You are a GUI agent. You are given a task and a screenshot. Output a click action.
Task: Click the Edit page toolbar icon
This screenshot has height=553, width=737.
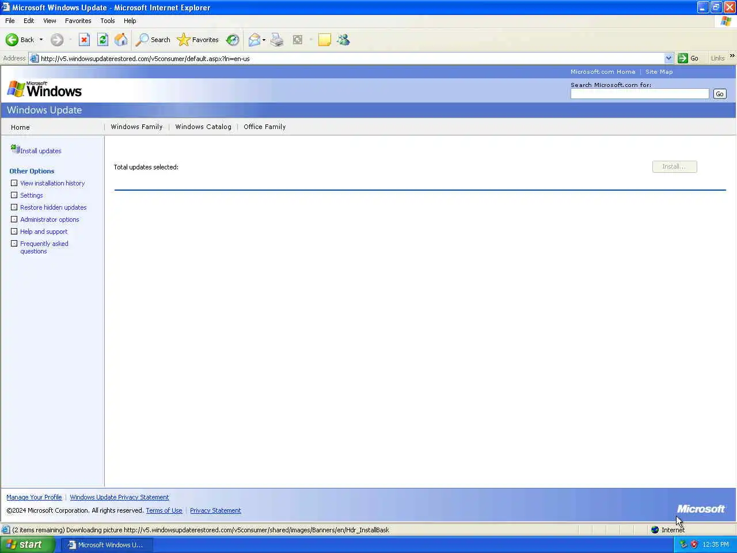click(x=298, y=40)
